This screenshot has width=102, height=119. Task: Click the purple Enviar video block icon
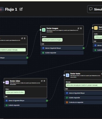click(7, 83)
